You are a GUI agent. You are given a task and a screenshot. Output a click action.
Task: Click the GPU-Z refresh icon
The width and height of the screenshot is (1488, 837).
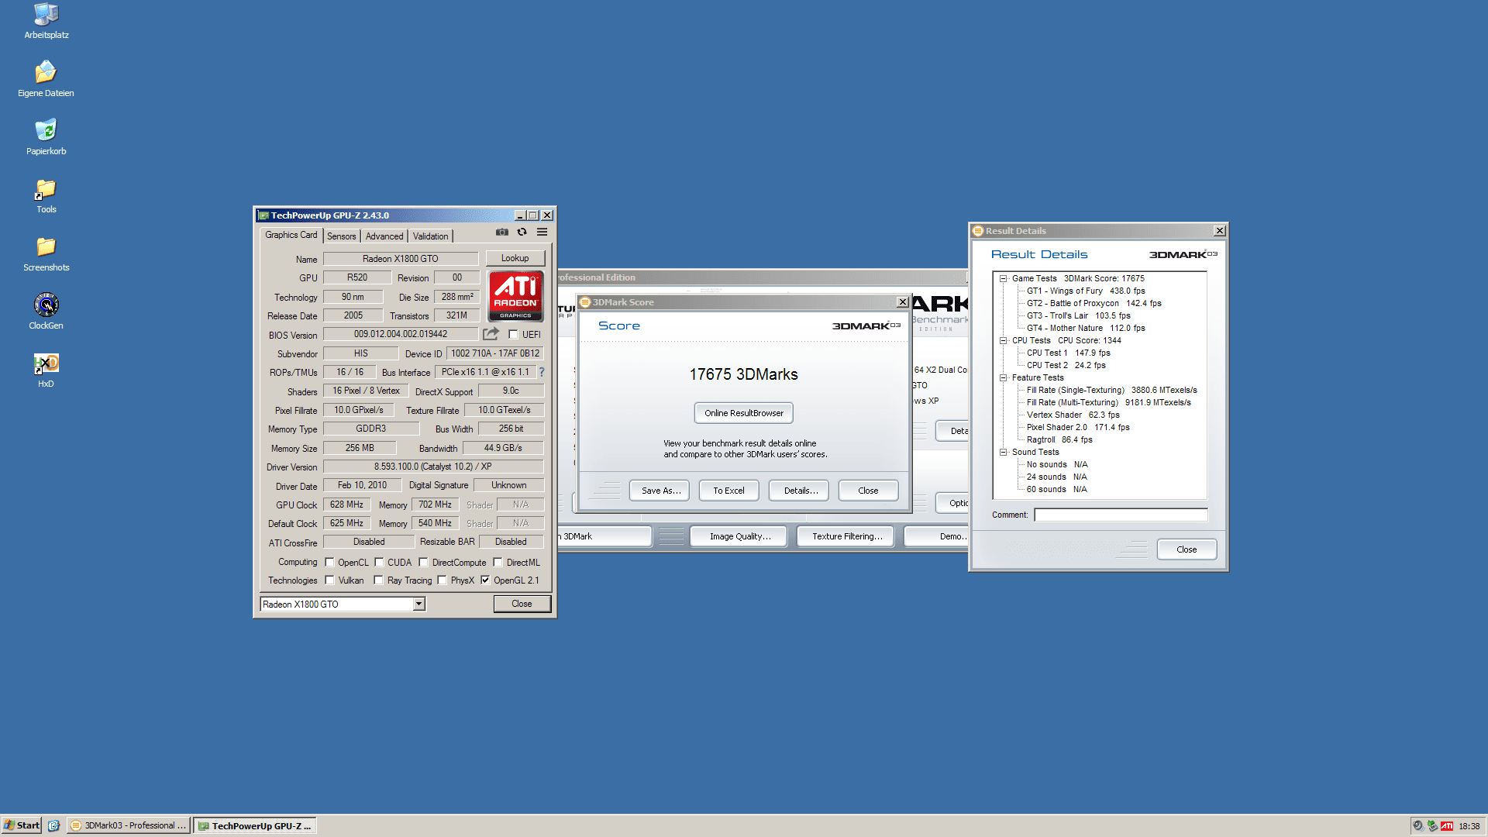[522, 232]
